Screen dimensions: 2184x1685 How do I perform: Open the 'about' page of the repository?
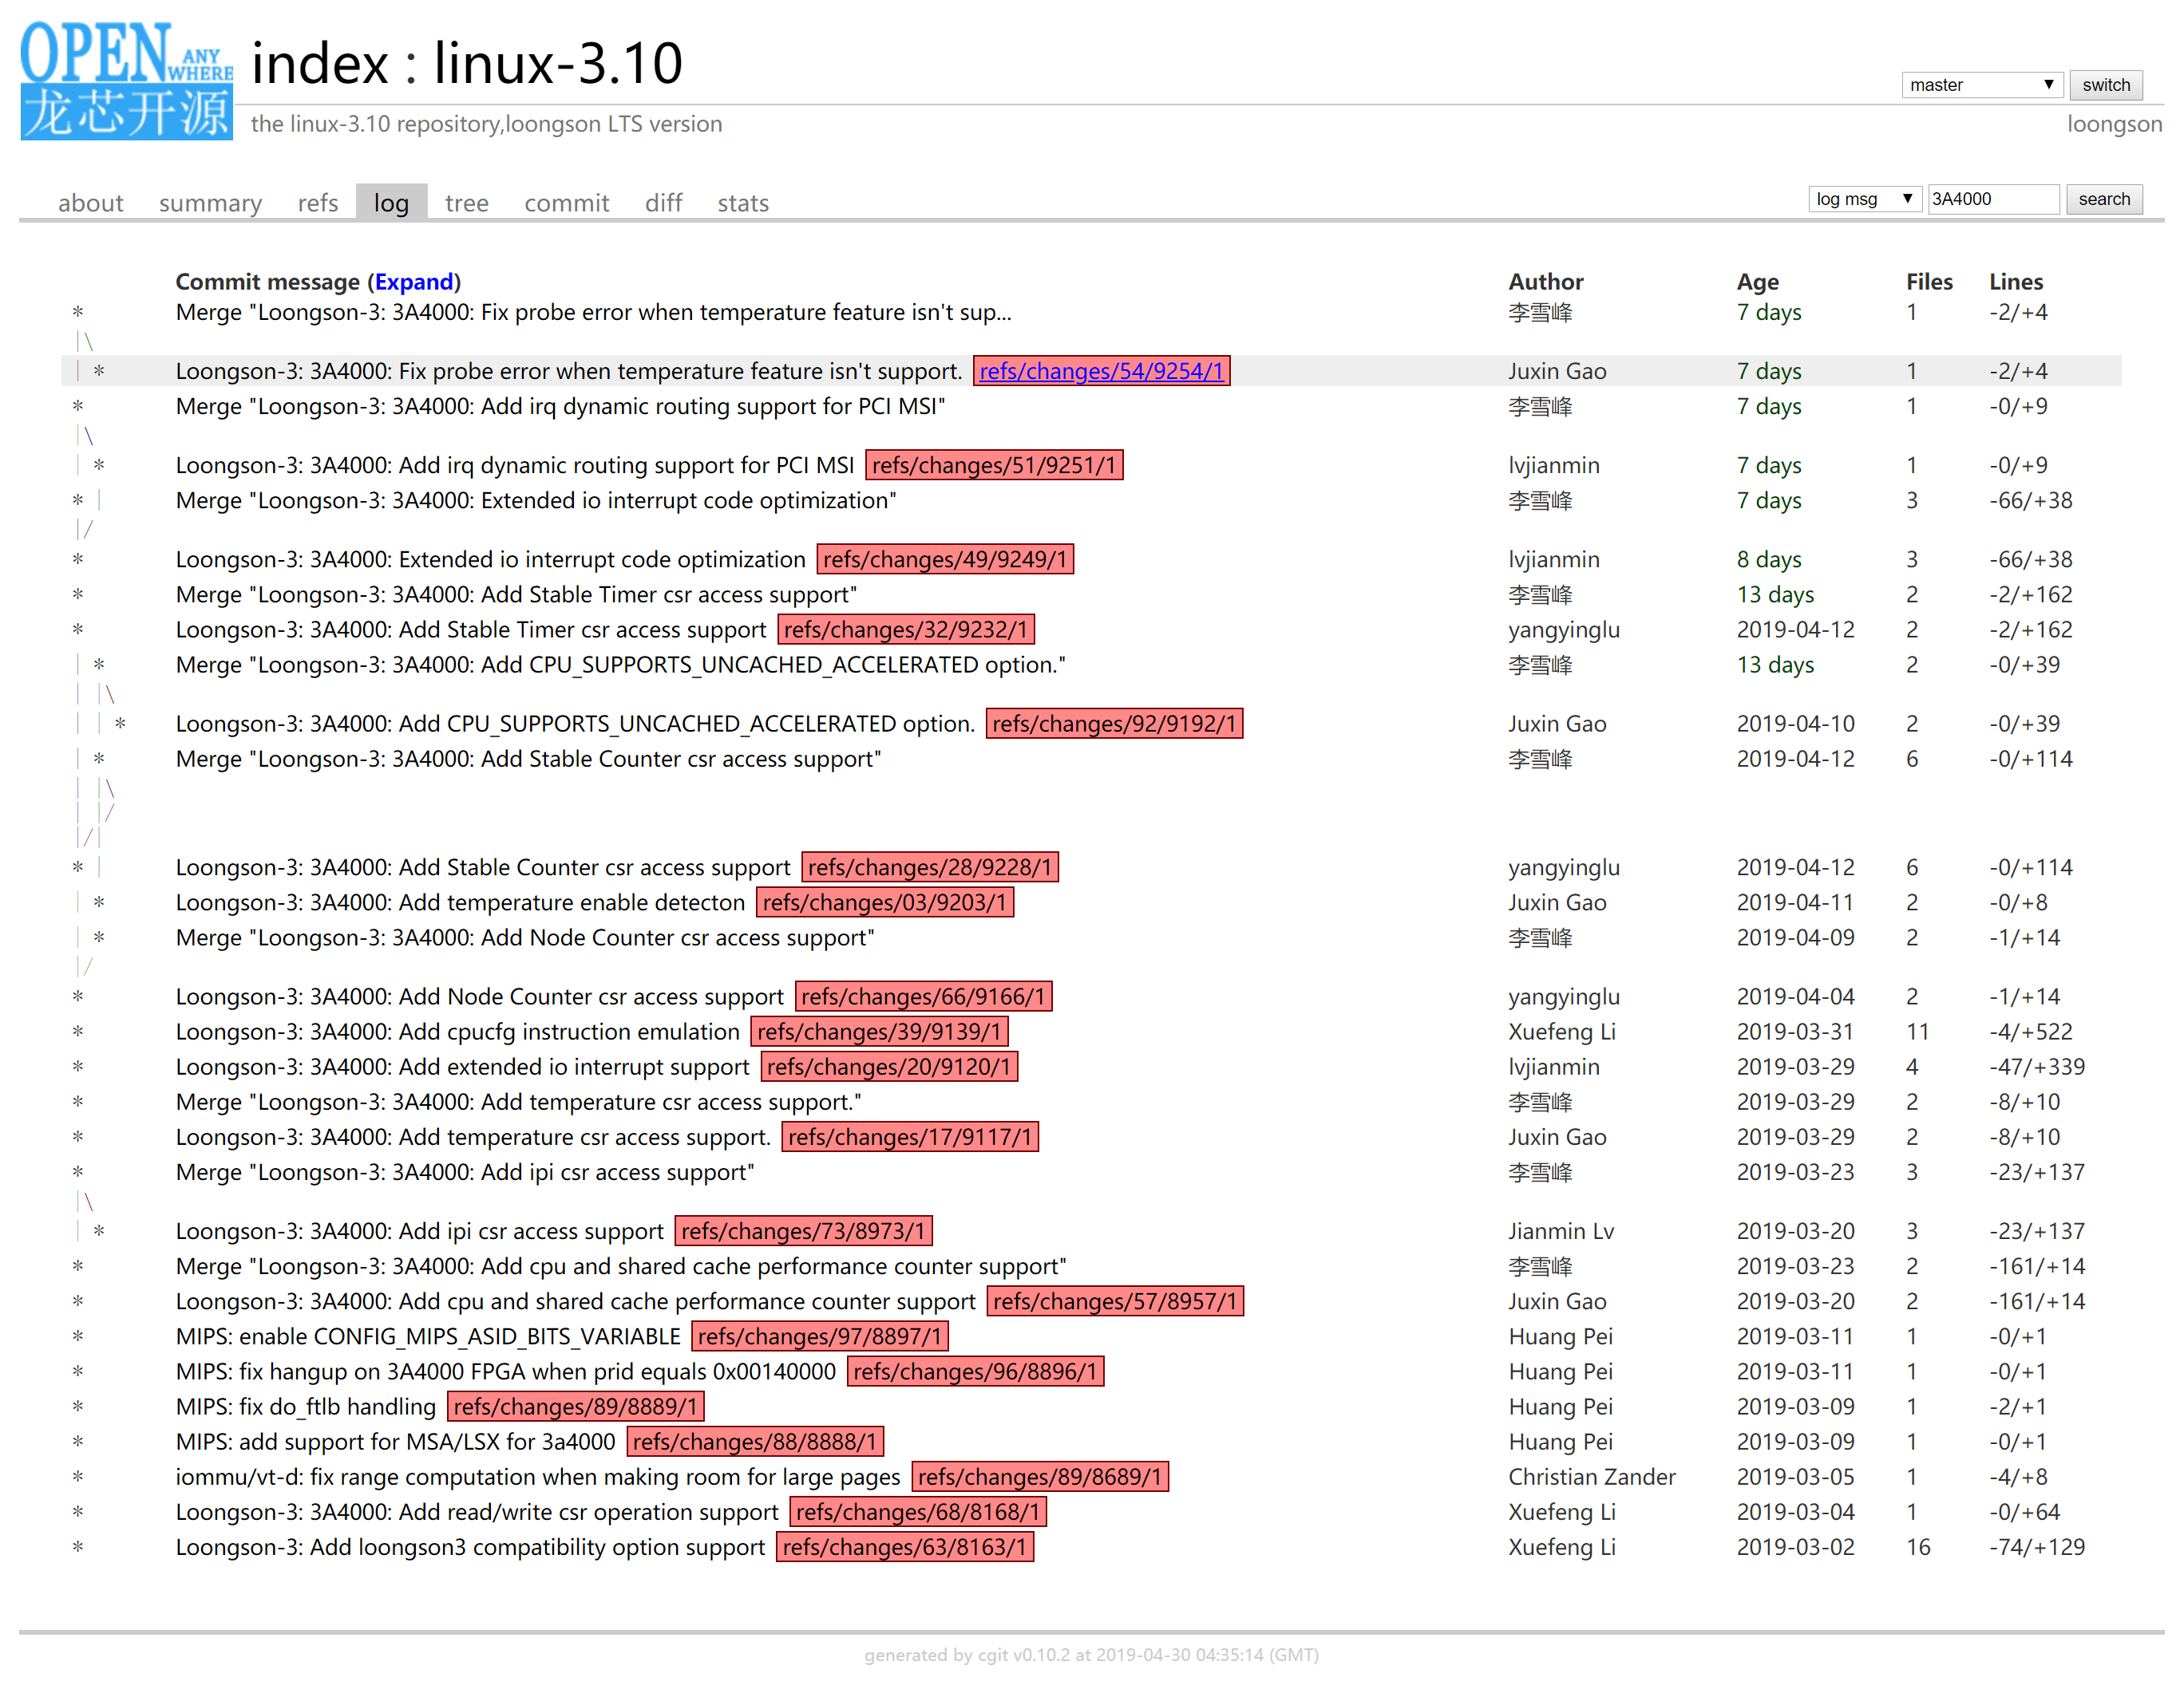(x=91, y=203)
